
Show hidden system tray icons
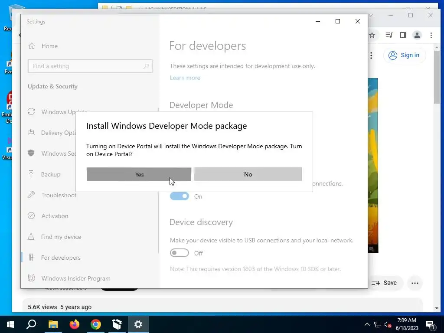pos(367,324)
